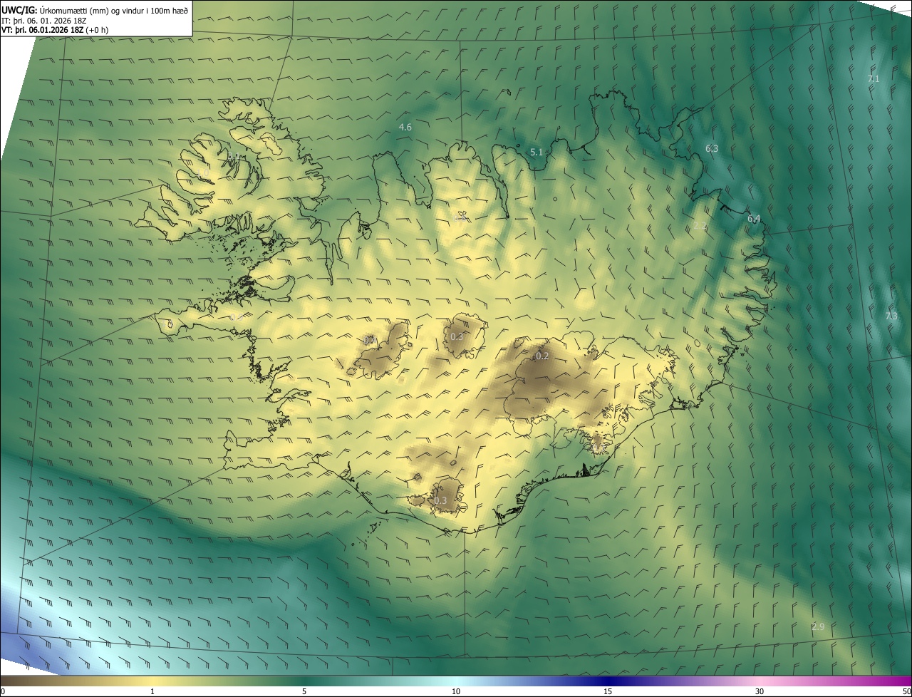Click the "UWC/IG: Úrkomumætti (mm) og vindur" title line

click(x=95, y=9)
